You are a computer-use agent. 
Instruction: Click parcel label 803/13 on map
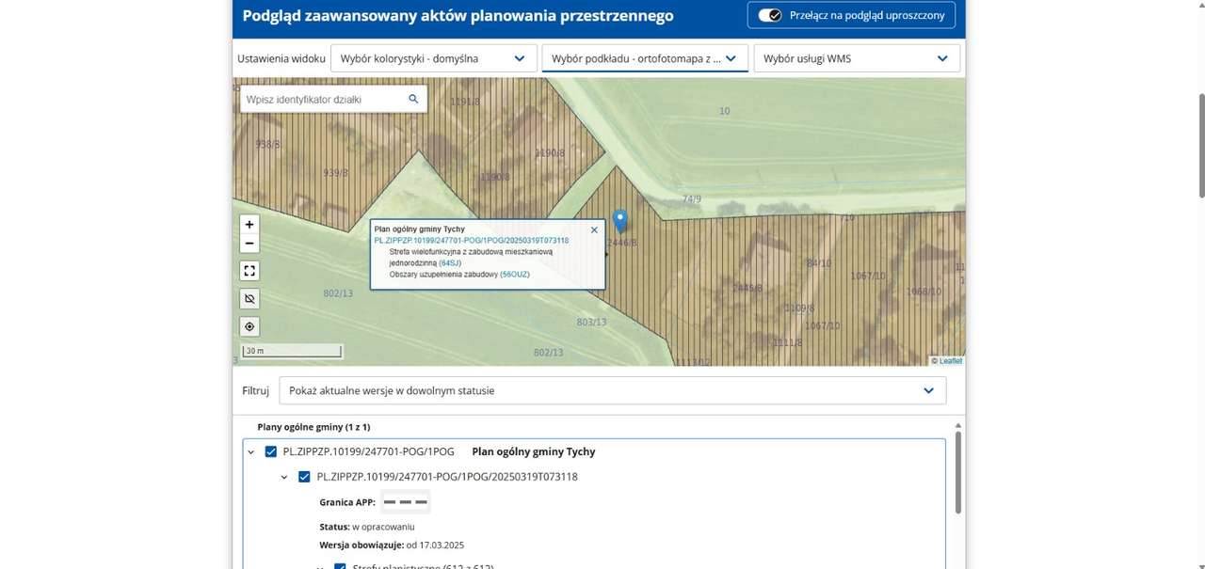(591, 322)
